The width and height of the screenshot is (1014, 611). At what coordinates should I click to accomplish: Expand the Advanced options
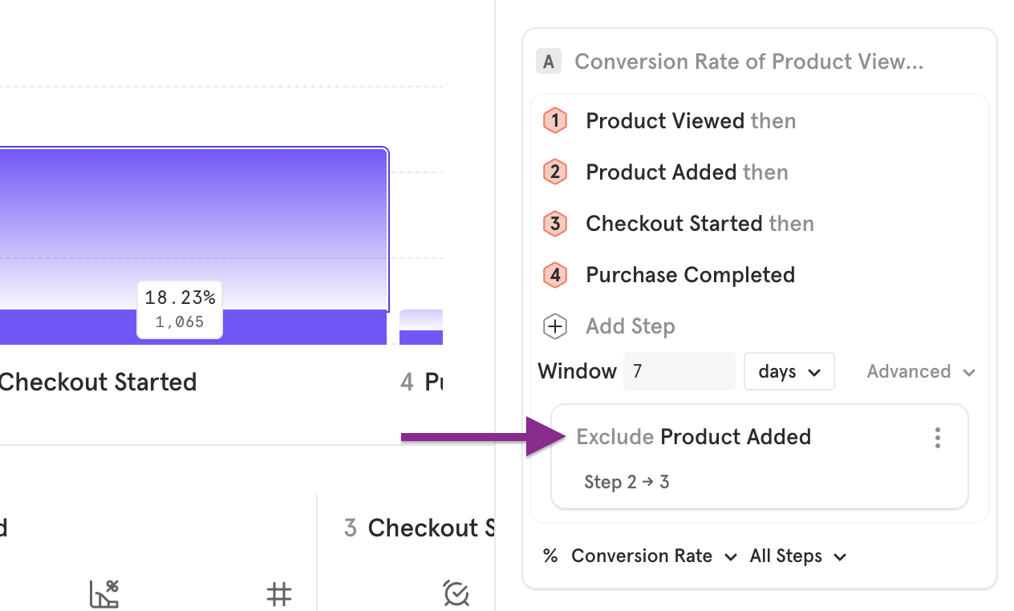coord(919,371)
